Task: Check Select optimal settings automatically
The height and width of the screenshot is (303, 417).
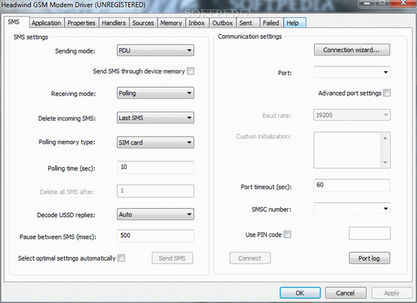Action: coord(121,258)
